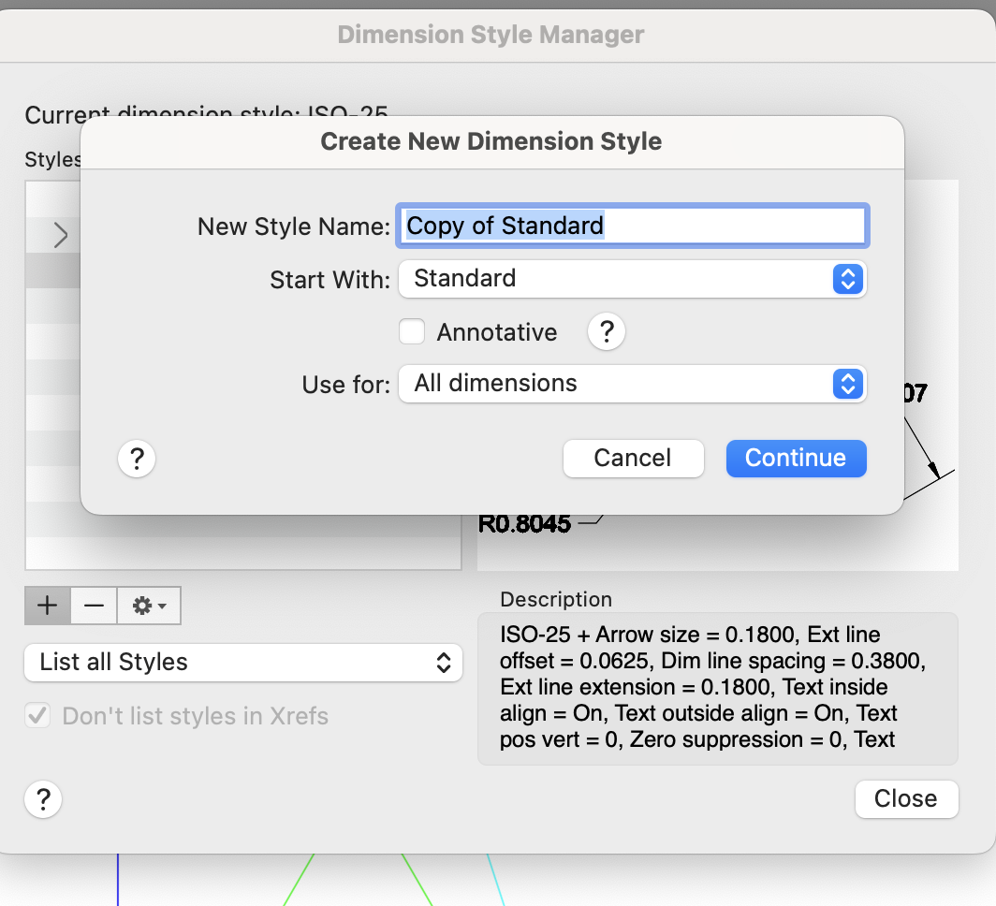Viewport: 996px width, 906px height.
Task: Open the Start With dropdown
Action: click(x=633, y=279)
